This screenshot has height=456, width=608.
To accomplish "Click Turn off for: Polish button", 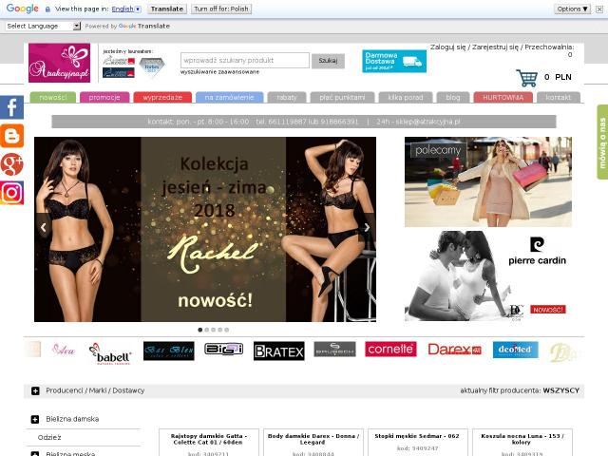I will 221,9.
